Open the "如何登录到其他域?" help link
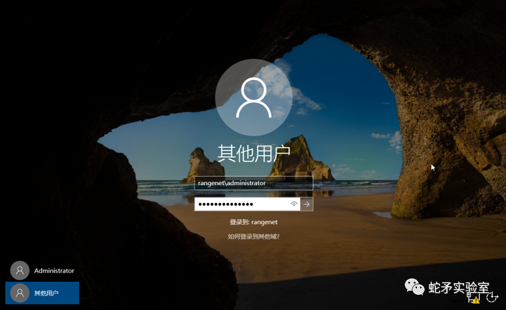The image size is (506, 310). point(254,236)
